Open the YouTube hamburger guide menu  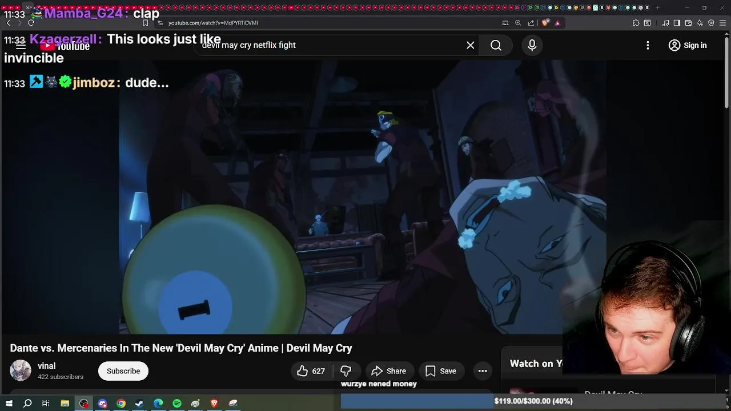(21, 46)
